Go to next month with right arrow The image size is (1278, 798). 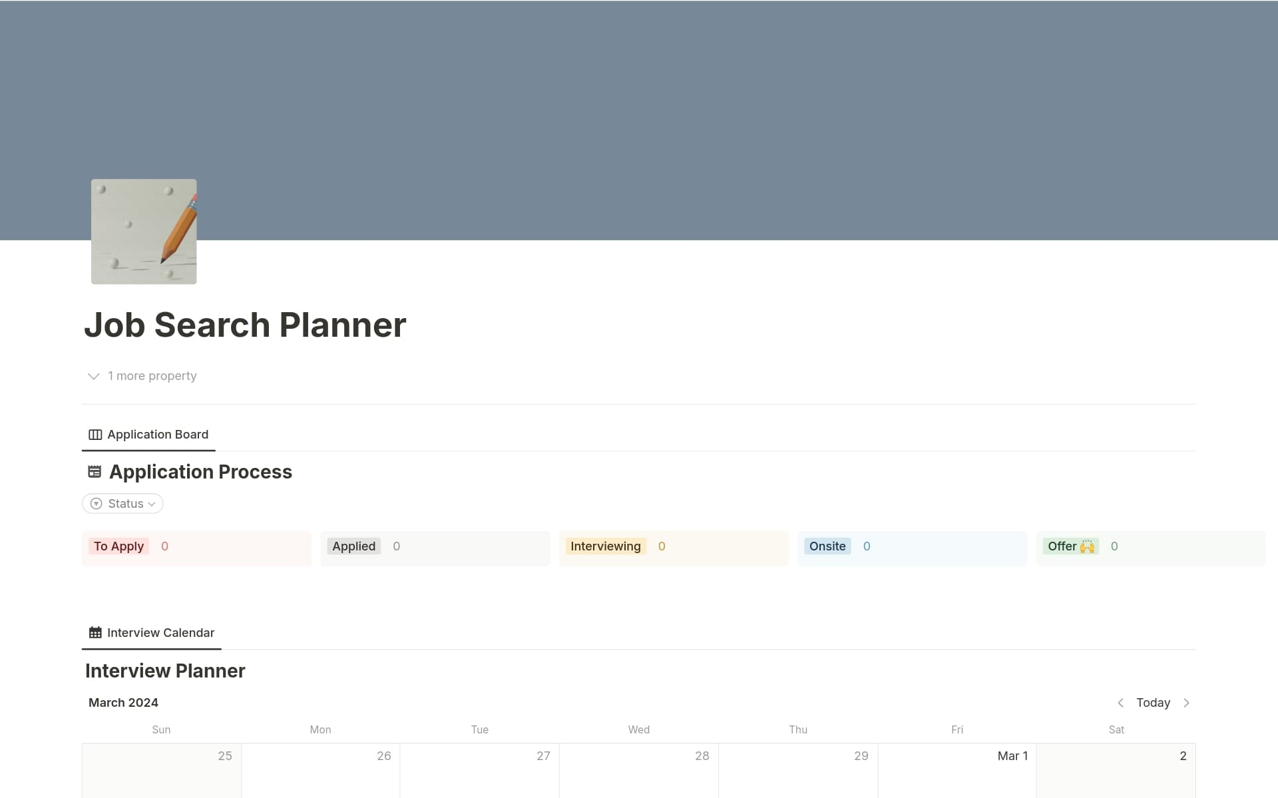[1186, 703]
